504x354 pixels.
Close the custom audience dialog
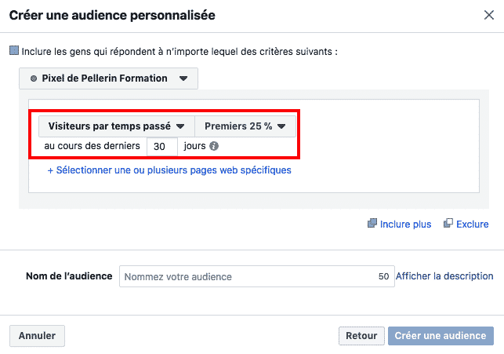[x=489, y=15]
